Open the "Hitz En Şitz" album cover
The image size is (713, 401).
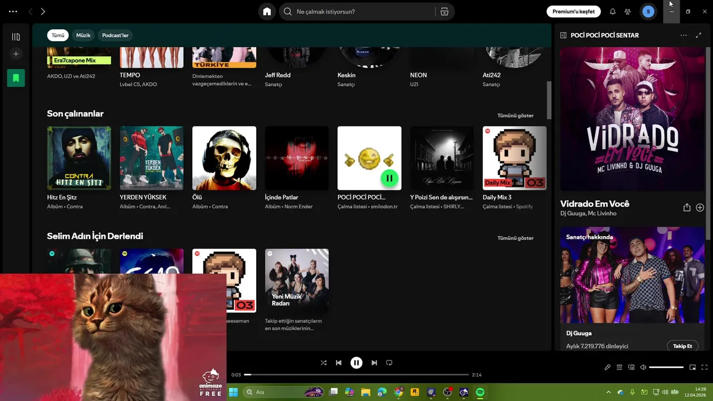click(79, 158)
